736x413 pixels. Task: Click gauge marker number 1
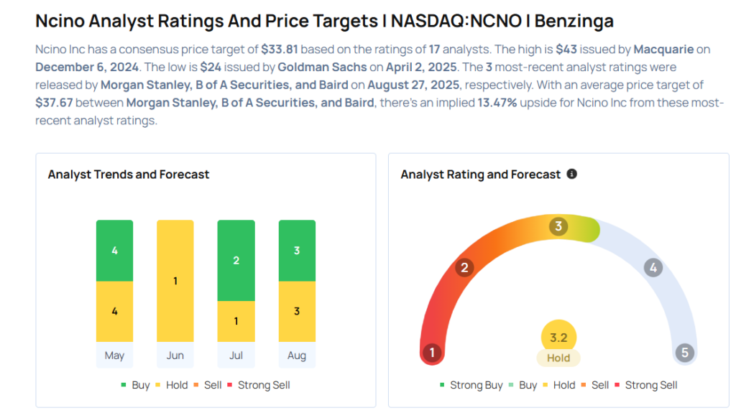coord(432,353)
